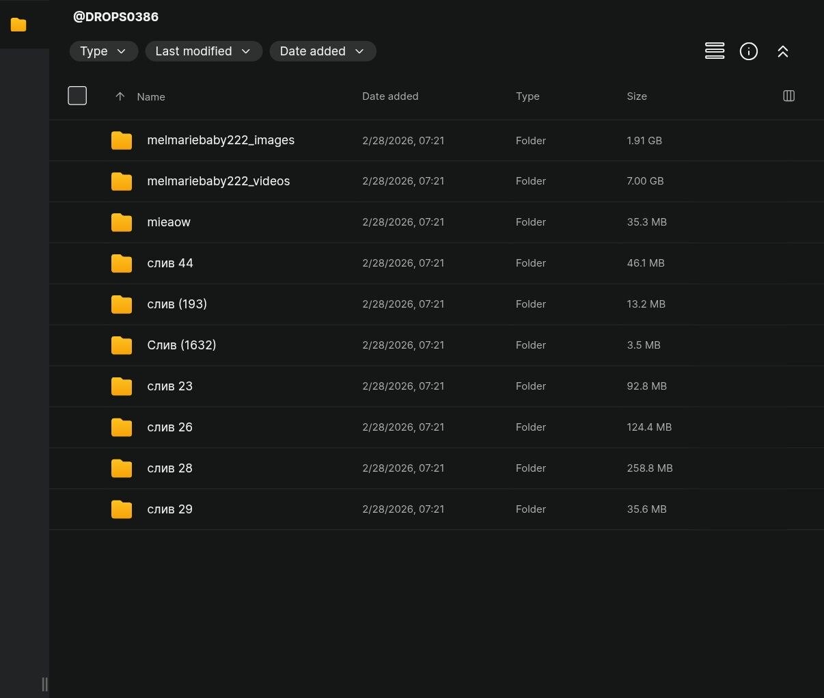The width and height of the screenshot is (824, 698).
Task: Open the melmariebaby222_images folder name
Action: 221,140
